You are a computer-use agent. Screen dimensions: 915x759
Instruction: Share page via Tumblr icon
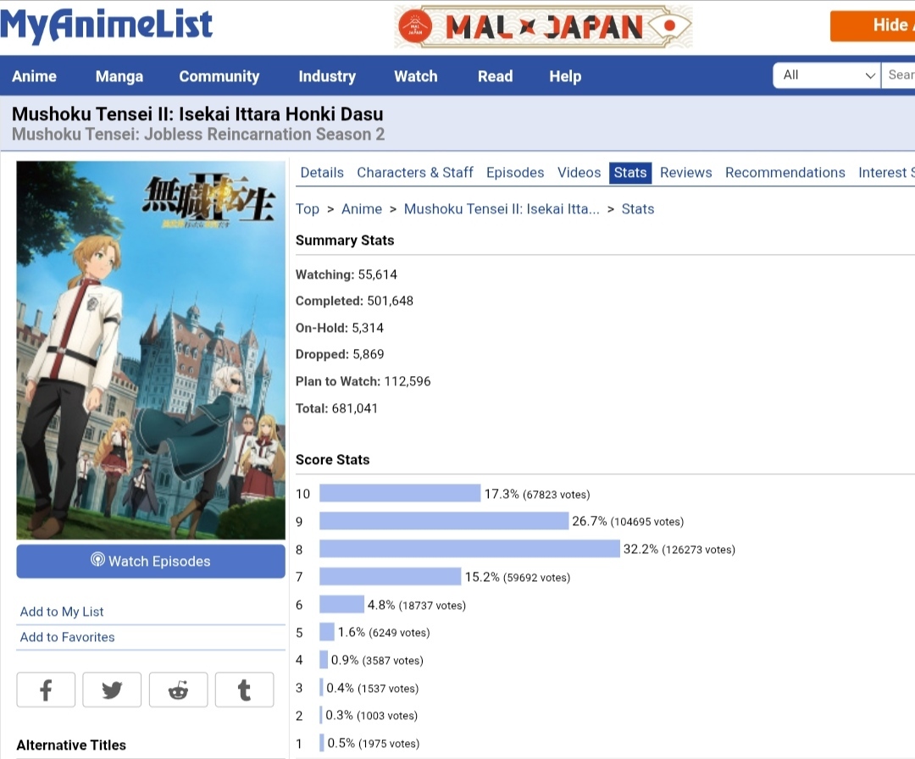click(x=244, y=690)
